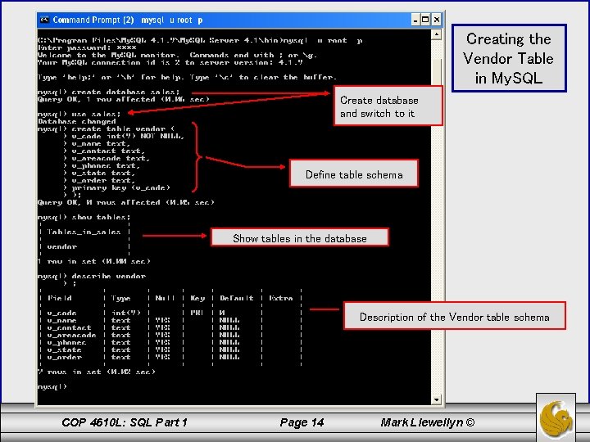Click 'Default' column header in describe output

[x=237, y=298]
